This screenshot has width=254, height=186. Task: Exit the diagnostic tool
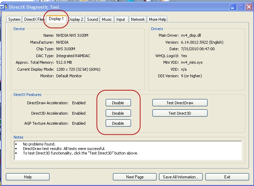coord(227,177)
